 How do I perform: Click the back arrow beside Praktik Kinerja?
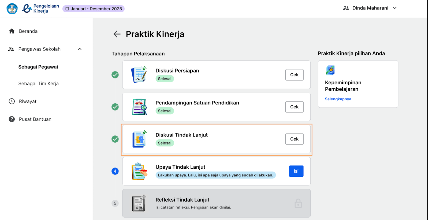coord(117,34)
